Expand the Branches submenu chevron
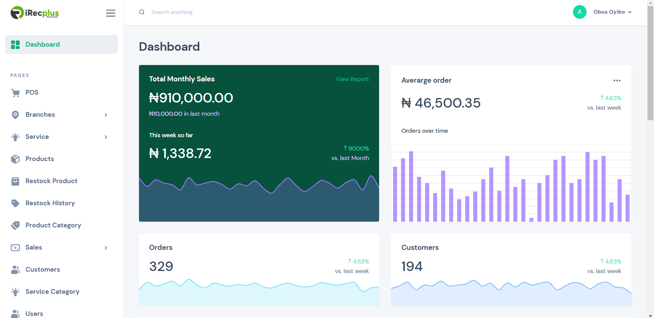Screen dimensions: 654x318 (x=106, y=115)
